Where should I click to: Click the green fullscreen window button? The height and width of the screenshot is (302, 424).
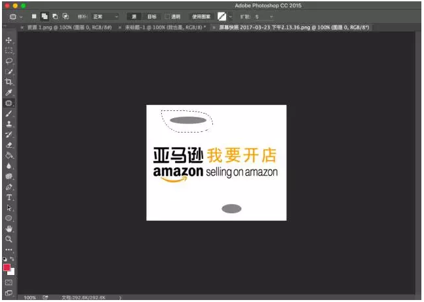pos(23,6)
